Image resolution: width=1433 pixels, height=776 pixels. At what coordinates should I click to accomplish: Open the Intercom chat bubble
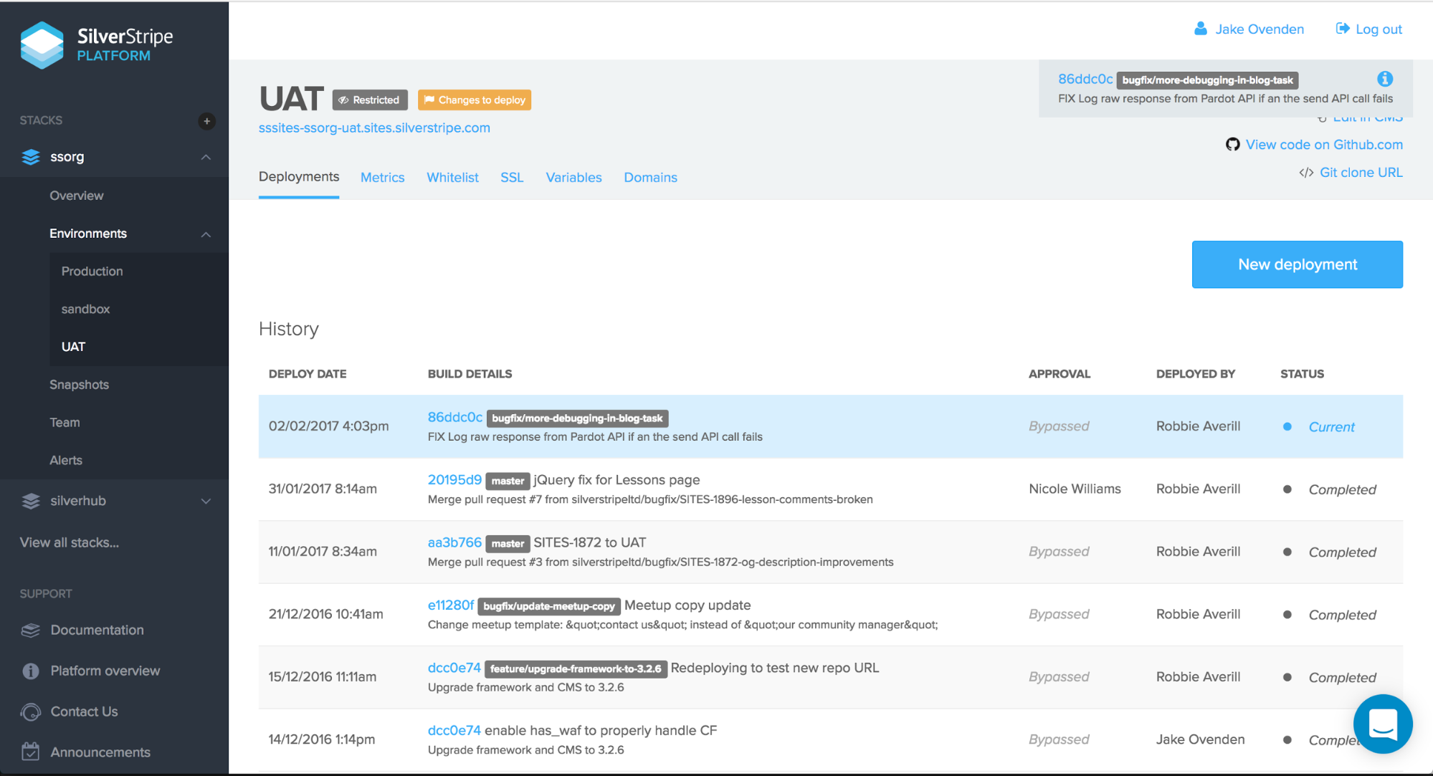click(1382, 724)
